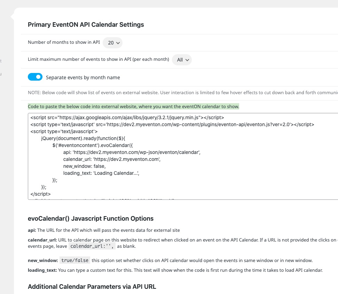The width and height of the screenshot is (338, 294).
Task: Click the new_window: false line in the code
Action: (x=84, y=166)
